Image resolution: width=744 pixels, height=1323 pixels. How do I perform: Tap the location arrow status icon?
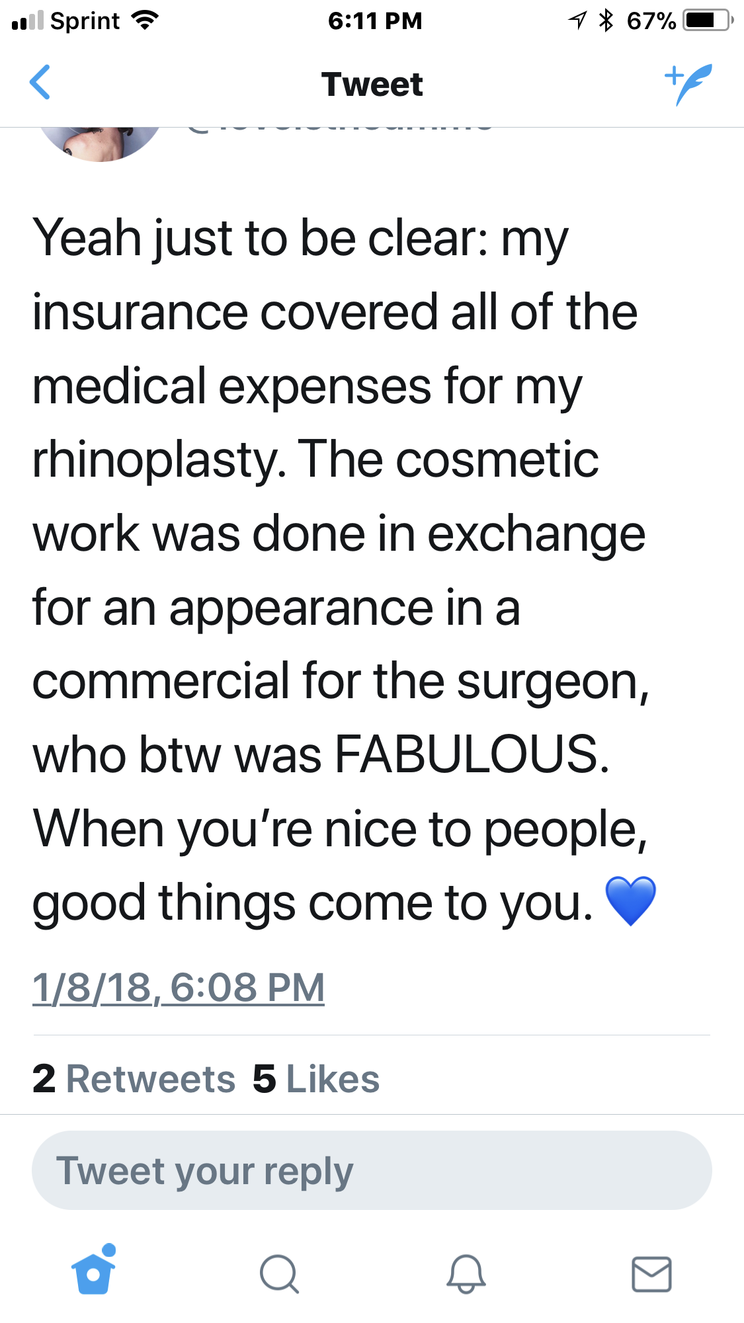(x=577, y=20)
